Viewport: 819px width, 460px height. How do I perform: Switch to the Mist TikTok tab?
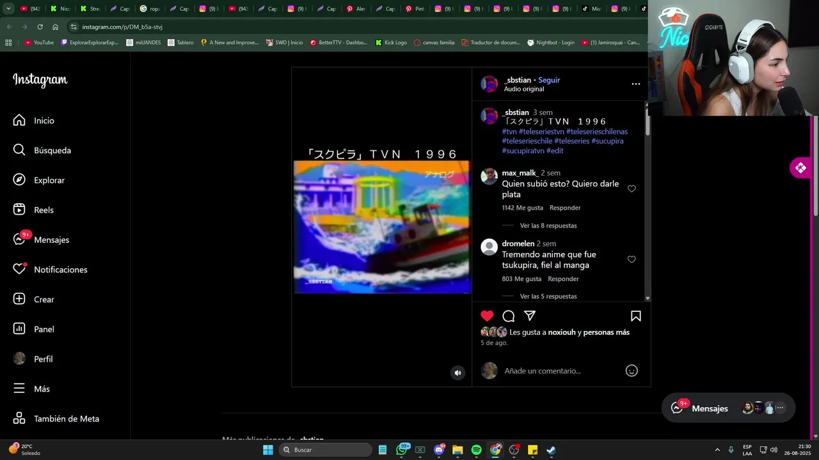coord(592,9)
